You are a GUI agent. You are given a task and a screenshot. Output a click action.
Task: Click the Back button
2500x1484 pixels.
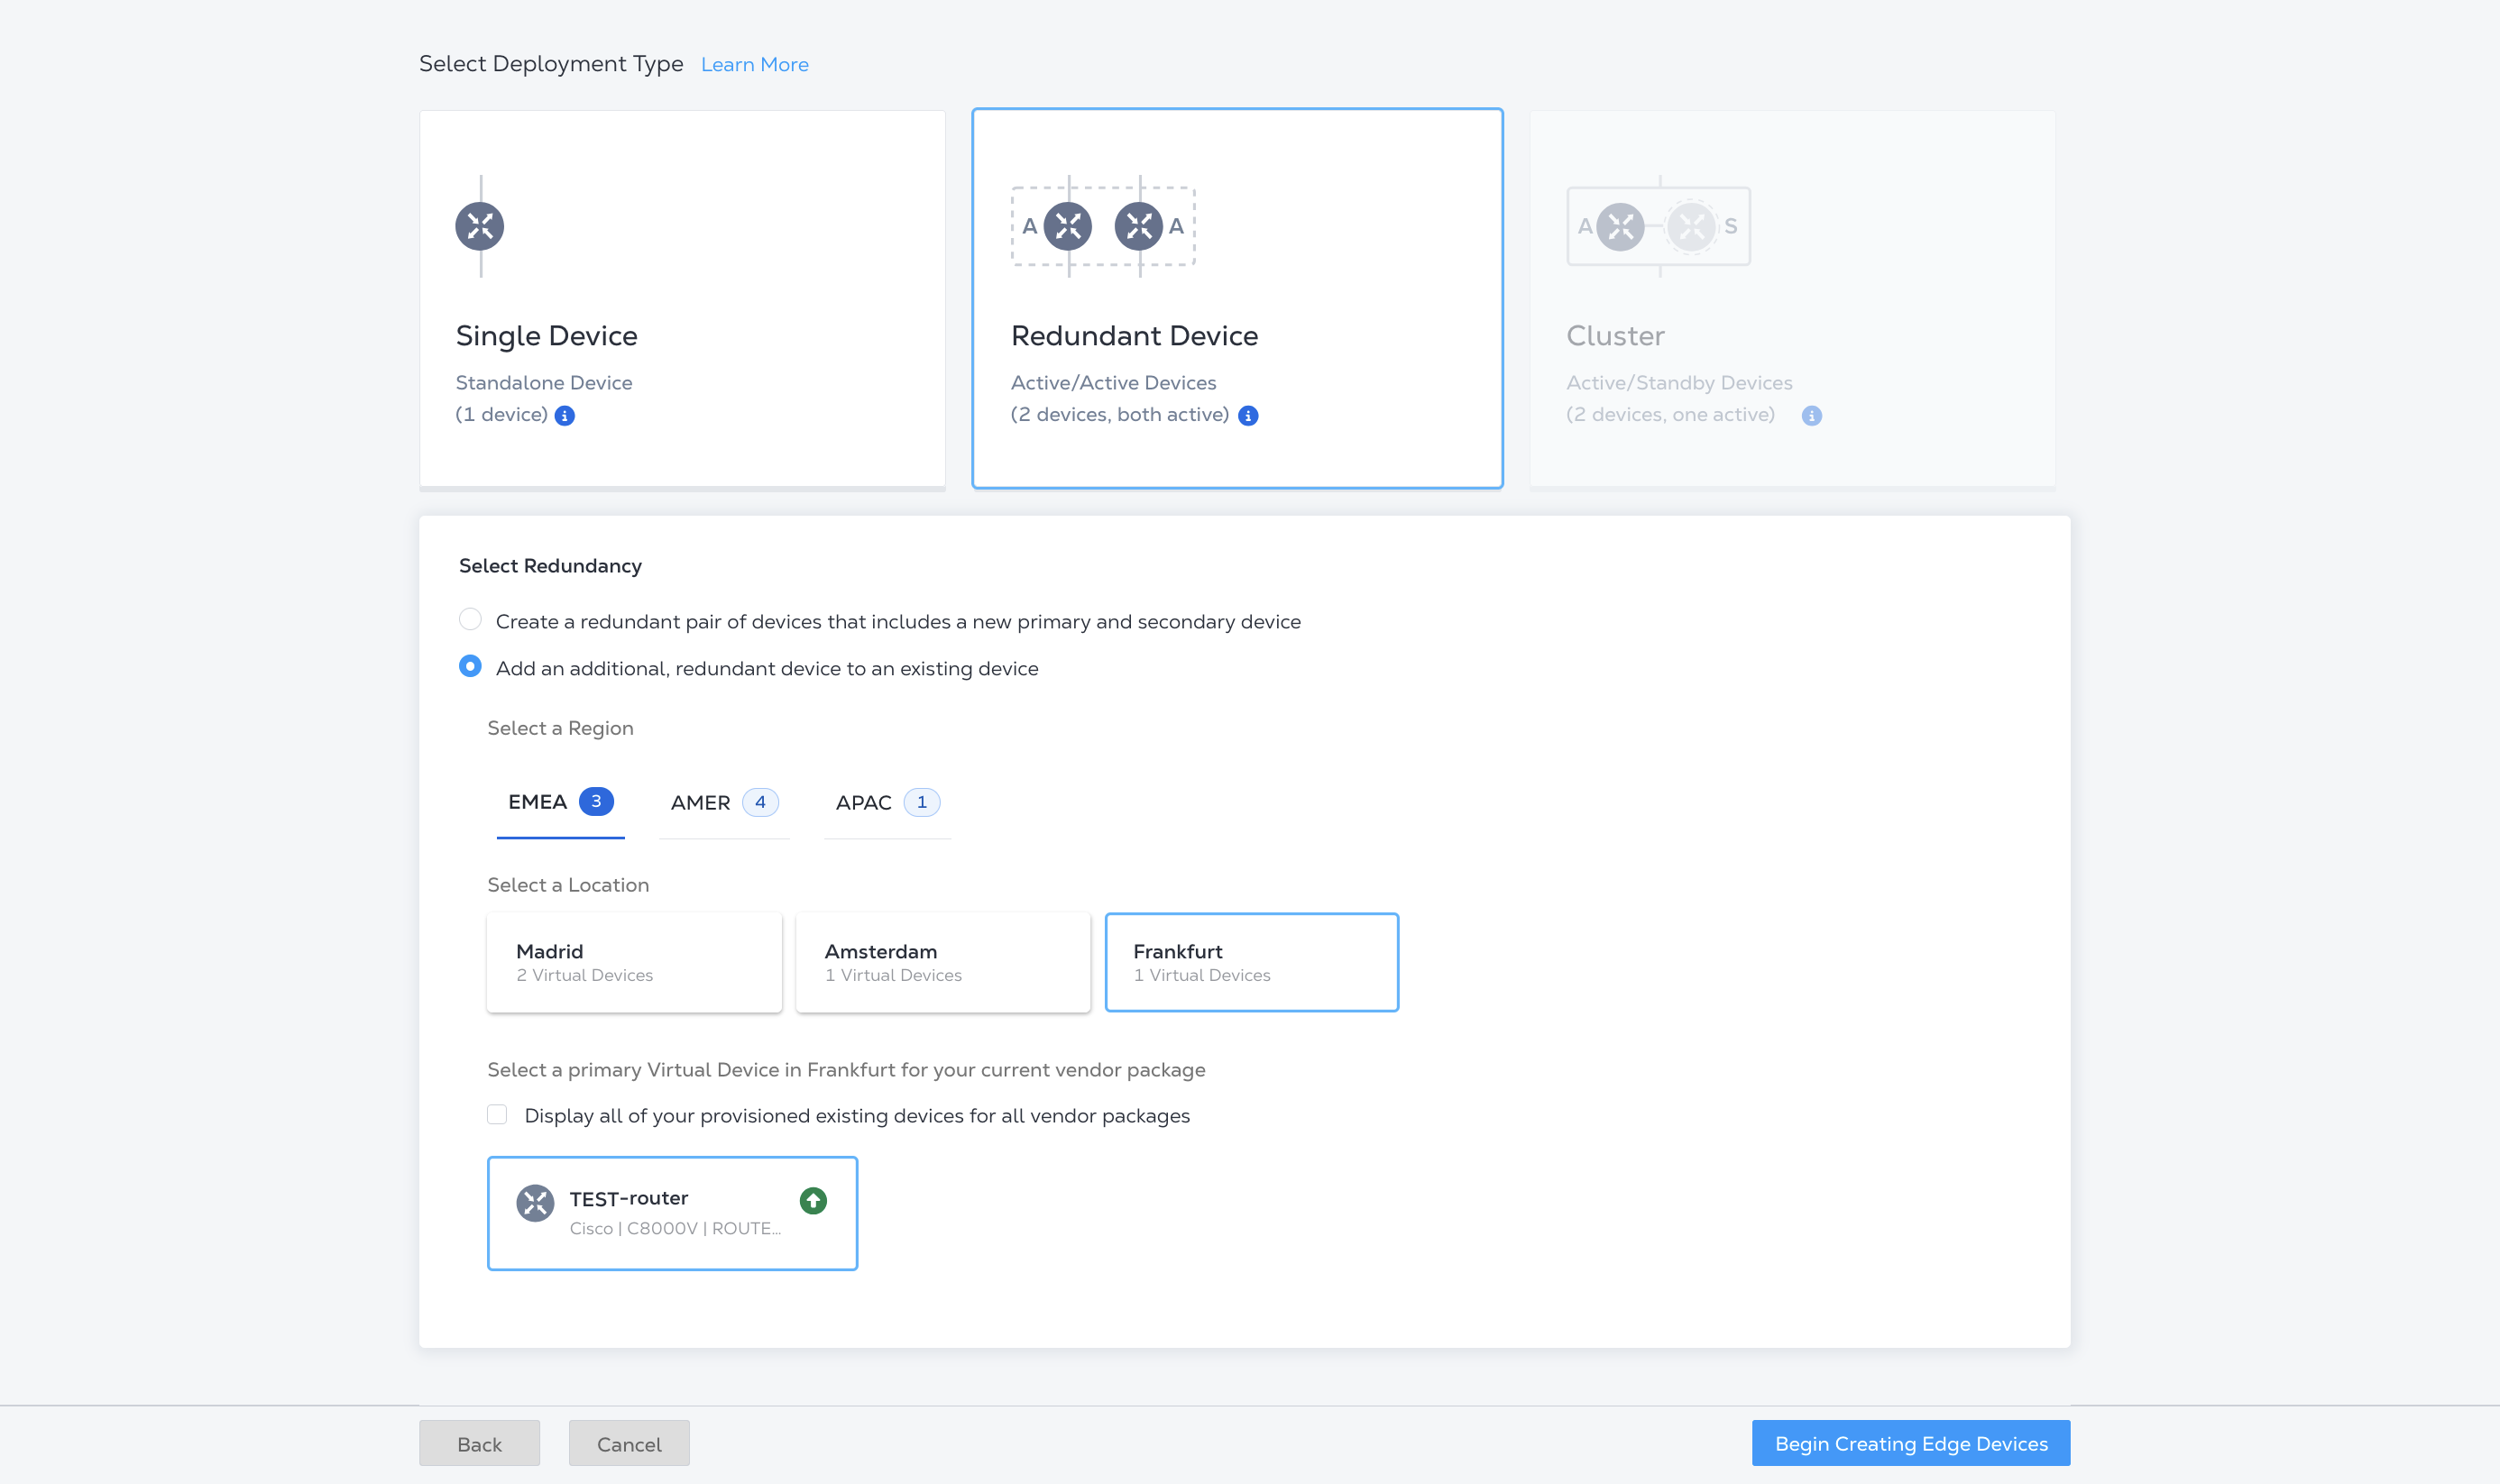point(479,1443)
